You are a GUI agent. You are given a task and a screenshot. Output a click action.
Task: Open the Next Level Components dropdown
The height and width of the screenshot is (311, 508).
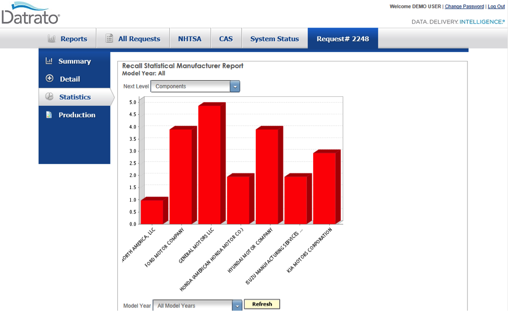[195, 86]
